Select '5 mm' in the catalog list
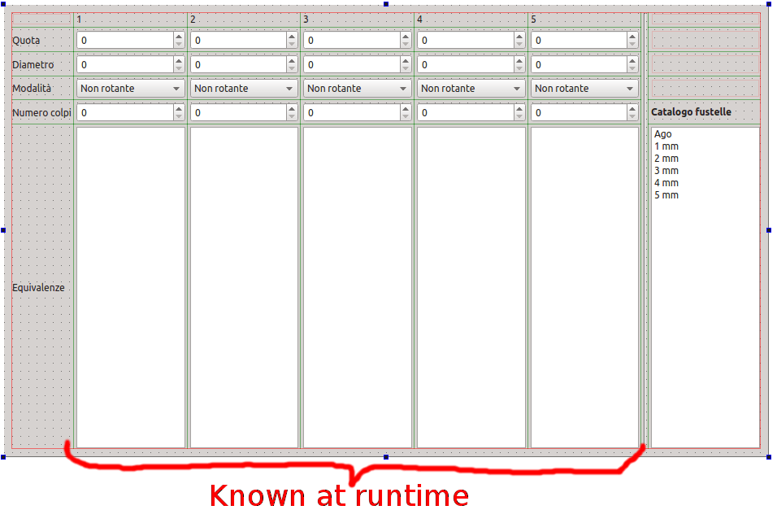 (666, 194)
